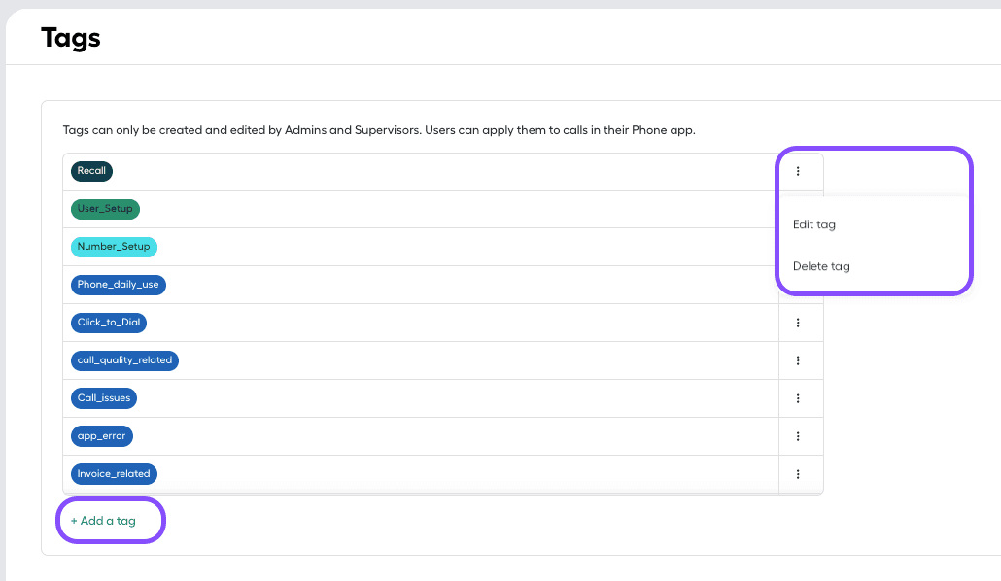Click the + Add a tag link
The width and height of the screenshot is (1001, 581).
pyautogui.click(x=101, y=521)
